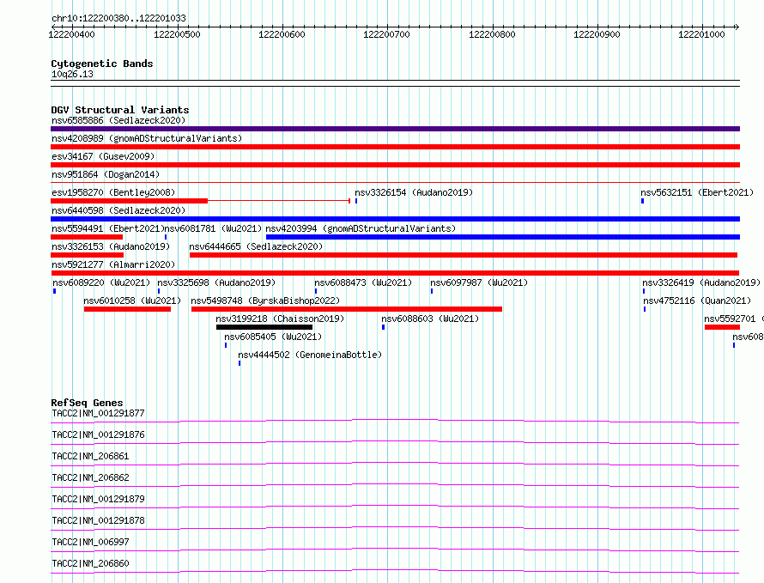The width and height of the screenshot is (764, 583).
Task: Click the RefSeq Genes track title
Action: point(87,404)
